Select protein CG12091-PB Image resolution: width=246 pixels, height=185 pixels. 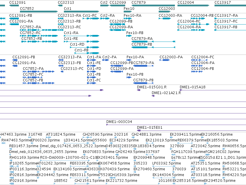(15, 60)
